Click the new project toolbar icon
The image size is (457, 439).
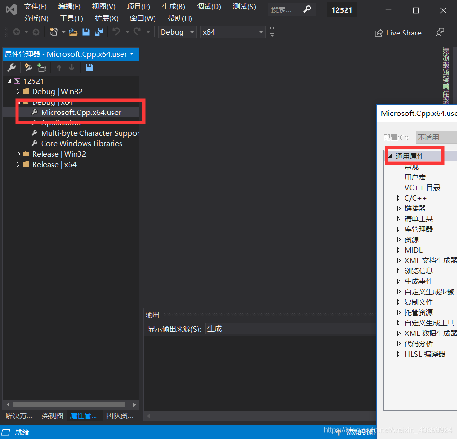(53, 32)
